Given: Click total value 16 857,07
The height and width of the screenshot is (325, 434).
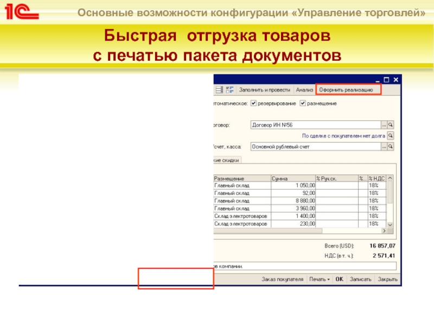Looking at the screenshot, I should 382,246.
